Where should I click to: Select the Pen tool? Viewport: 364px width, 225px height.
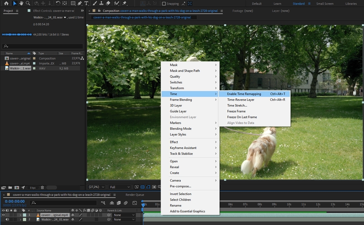coord(80,3)
